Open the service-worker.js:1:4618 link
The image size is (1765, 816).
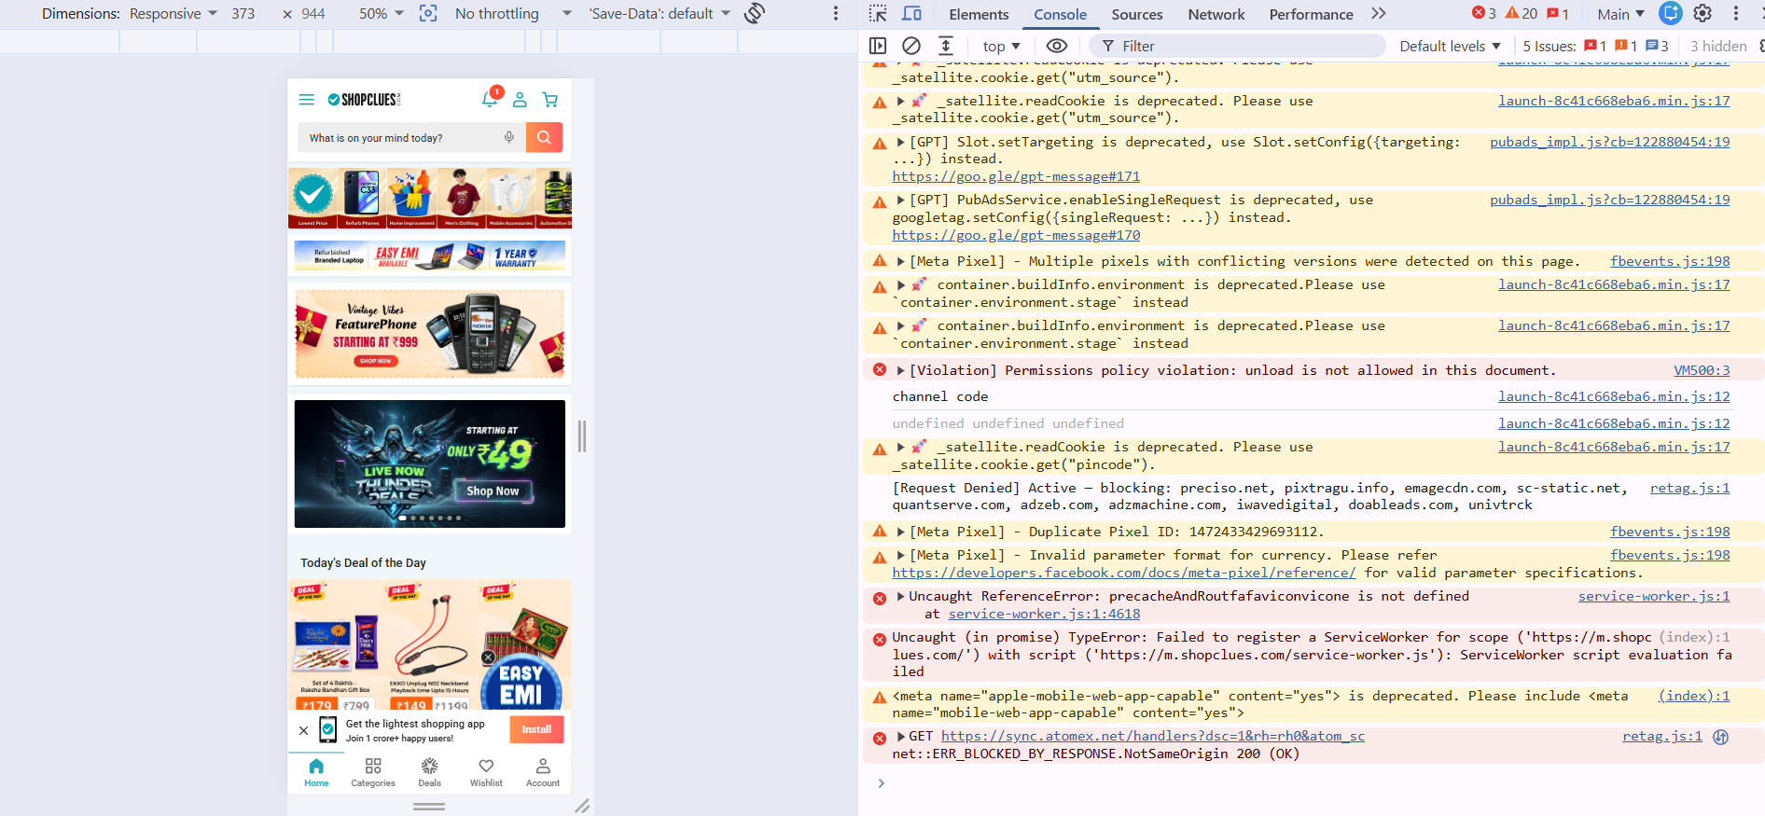(1044, 614)
